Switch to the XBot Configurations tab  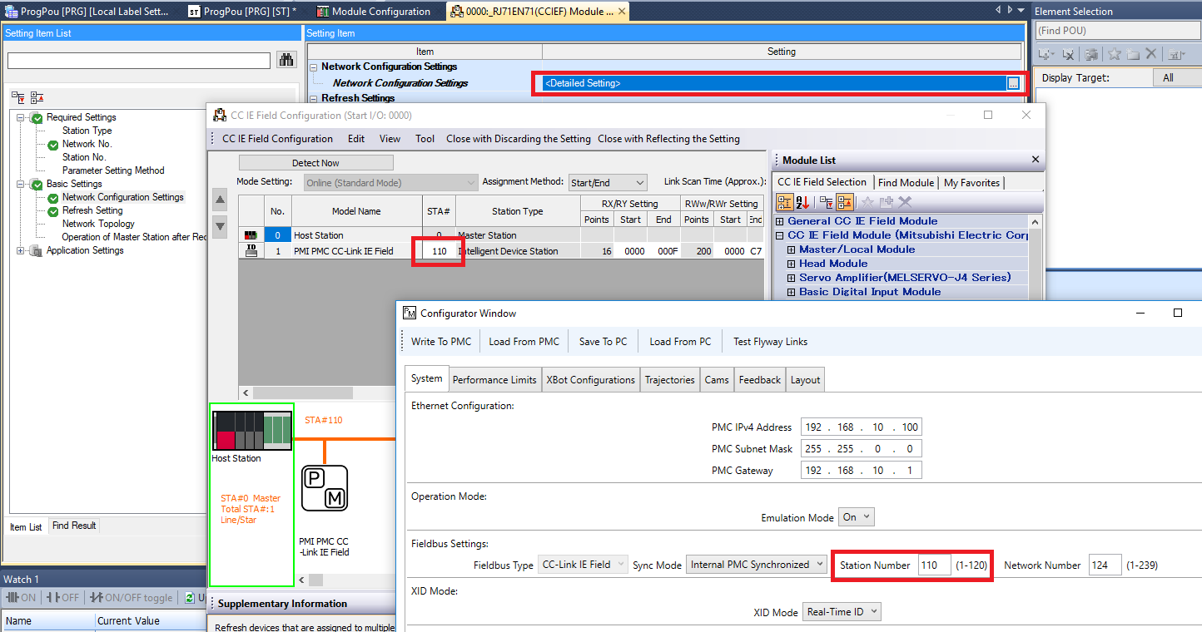click(590, 380)
